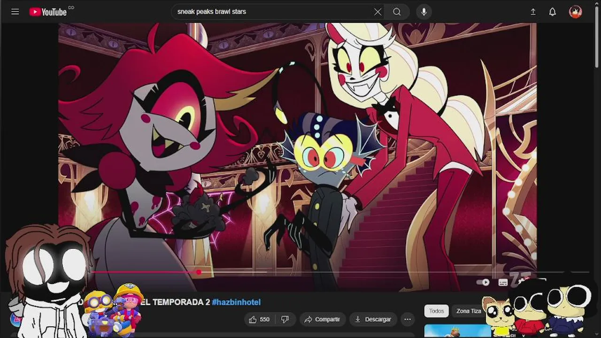Select the Zona Tiza filter chip

[468, 311]
